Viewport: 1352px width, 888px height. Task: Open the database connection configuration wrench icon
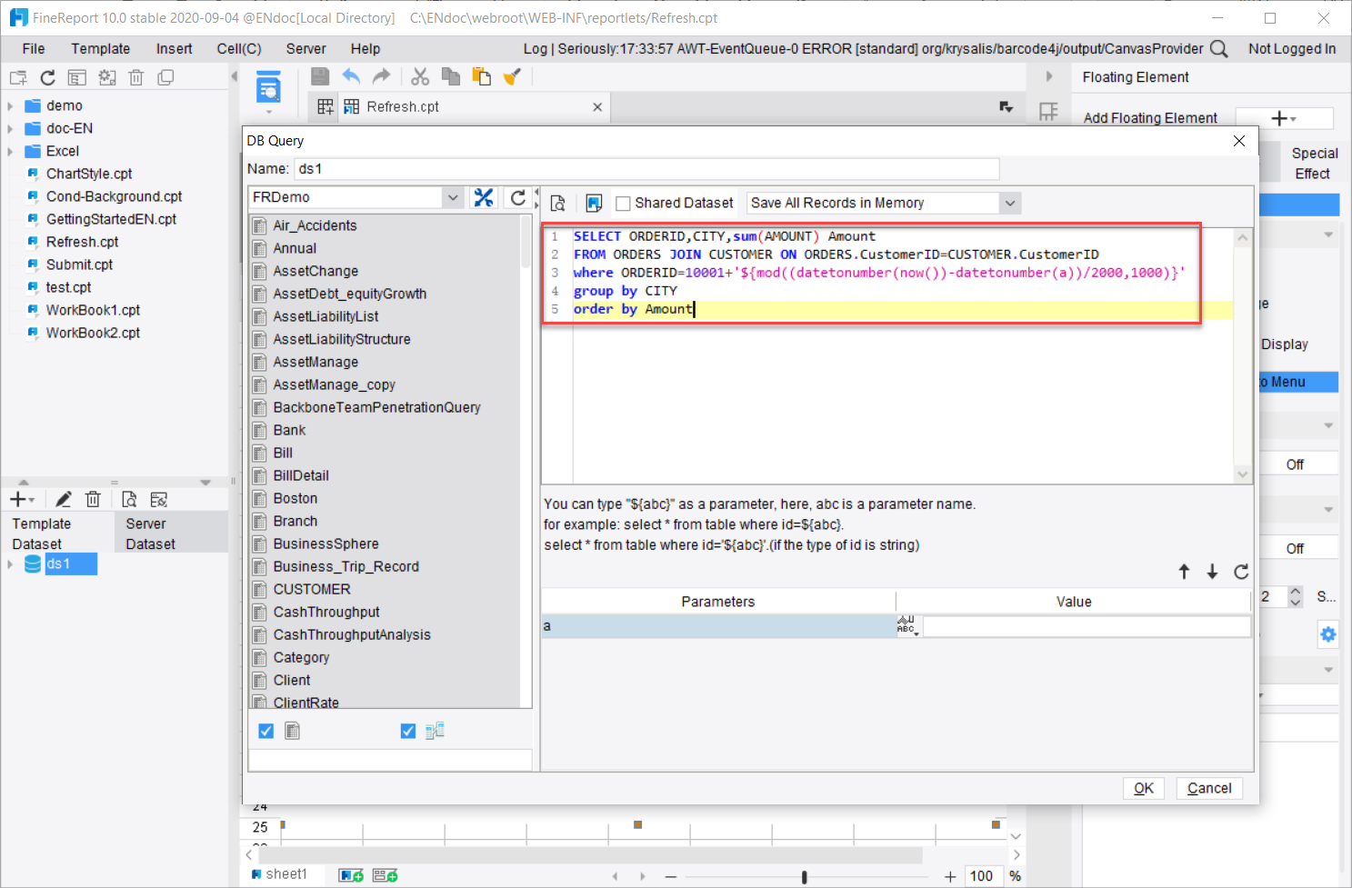(483, 197)
